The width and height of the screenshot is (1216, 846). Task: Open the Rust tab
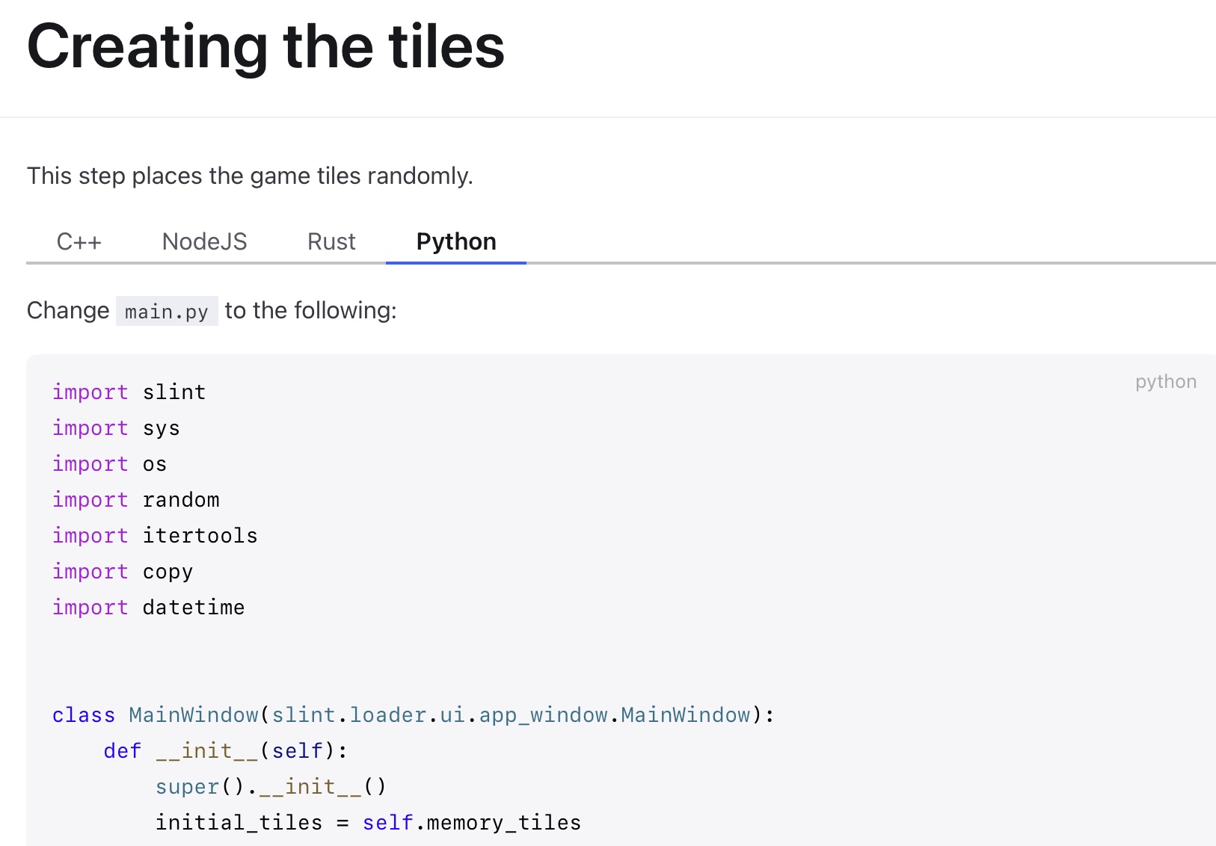331,242
